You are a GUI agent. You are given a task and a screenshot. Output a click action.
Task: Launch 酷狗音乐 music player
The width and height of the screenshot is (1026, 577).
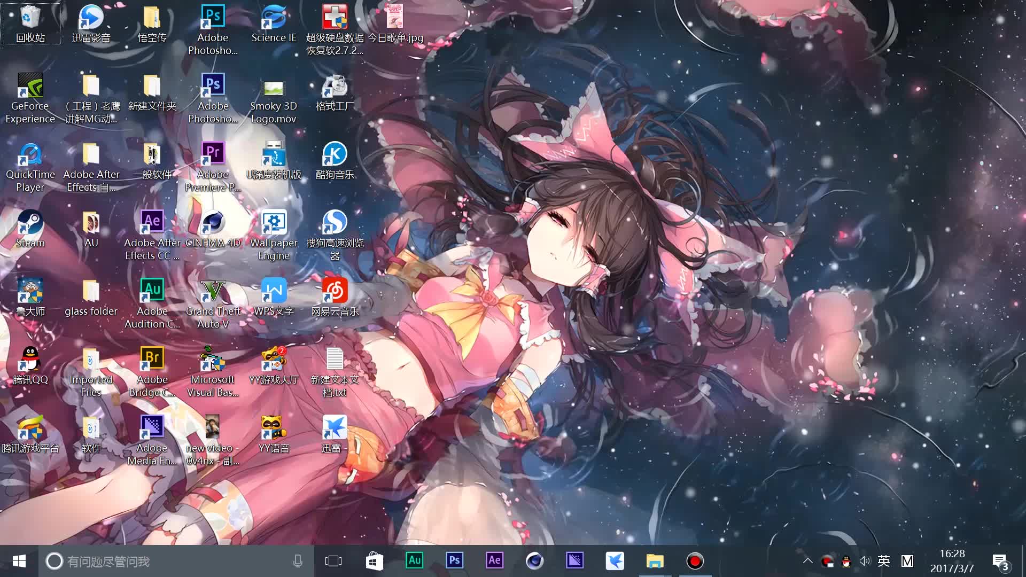[335, 160]
